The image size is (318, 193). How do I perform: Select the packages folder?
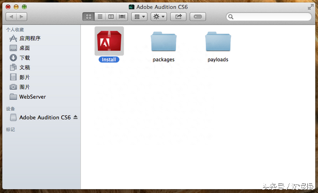click(x=164, y=42)
